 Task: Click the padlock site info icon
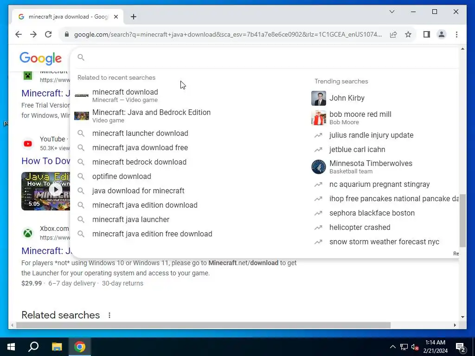pos(67,34)
